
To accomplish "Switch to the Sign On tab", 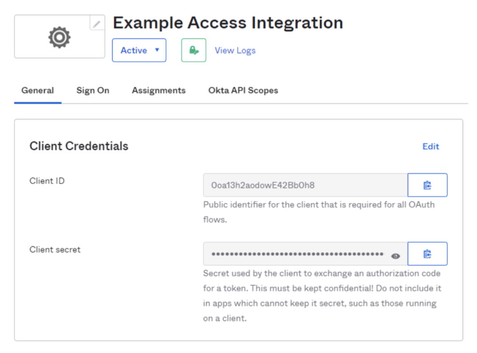I will point(93,90).
